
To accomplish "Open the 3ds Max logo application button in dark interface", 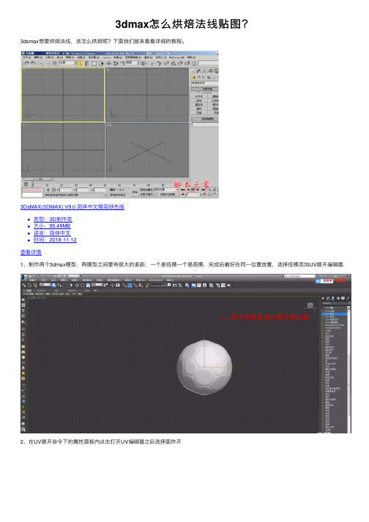I will coord(23,276).
